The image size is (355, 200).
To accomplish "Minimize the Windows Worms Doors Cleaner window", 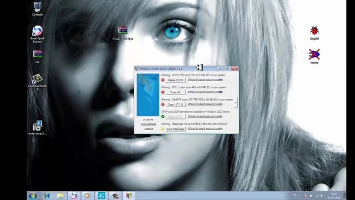I will click(220, 69).
